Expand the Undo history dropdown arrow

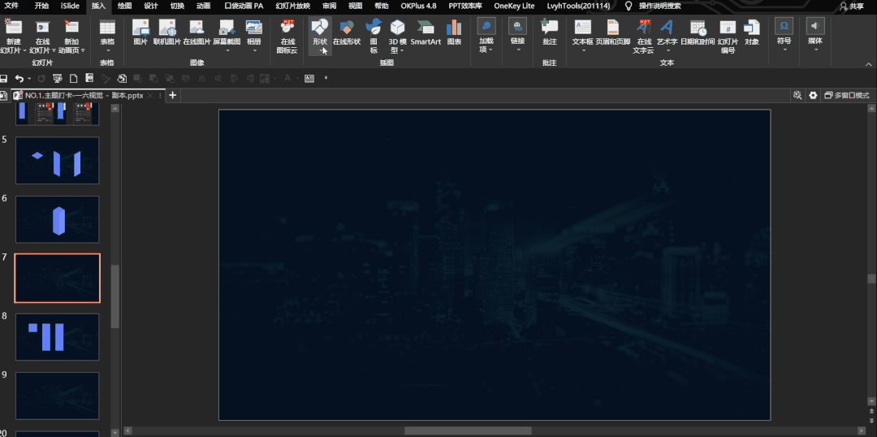pos(29,78)
